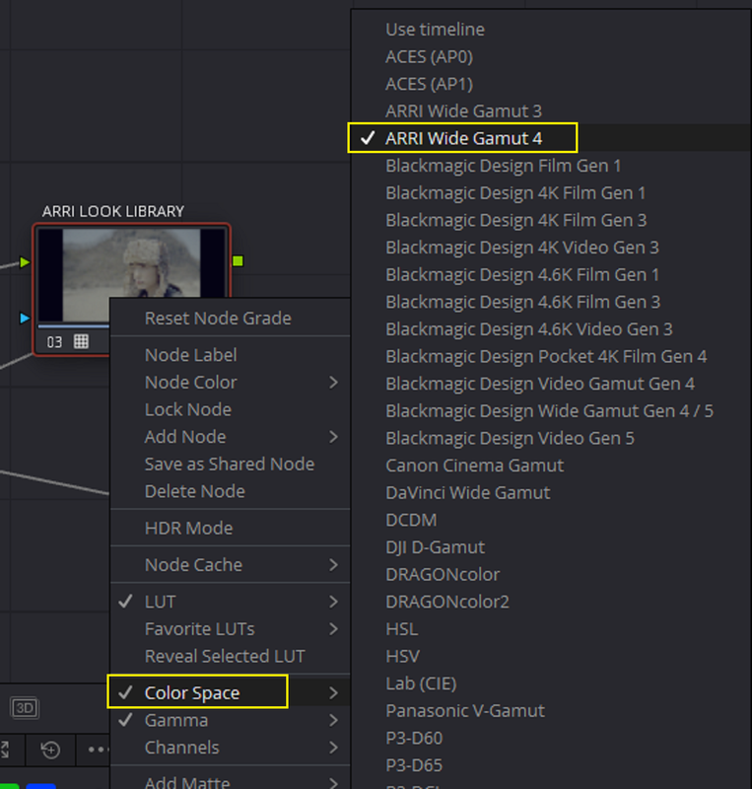This screenshot has height=789, width=752.
Task: Expand the Node Cache submenu
Action: point(231,564)
